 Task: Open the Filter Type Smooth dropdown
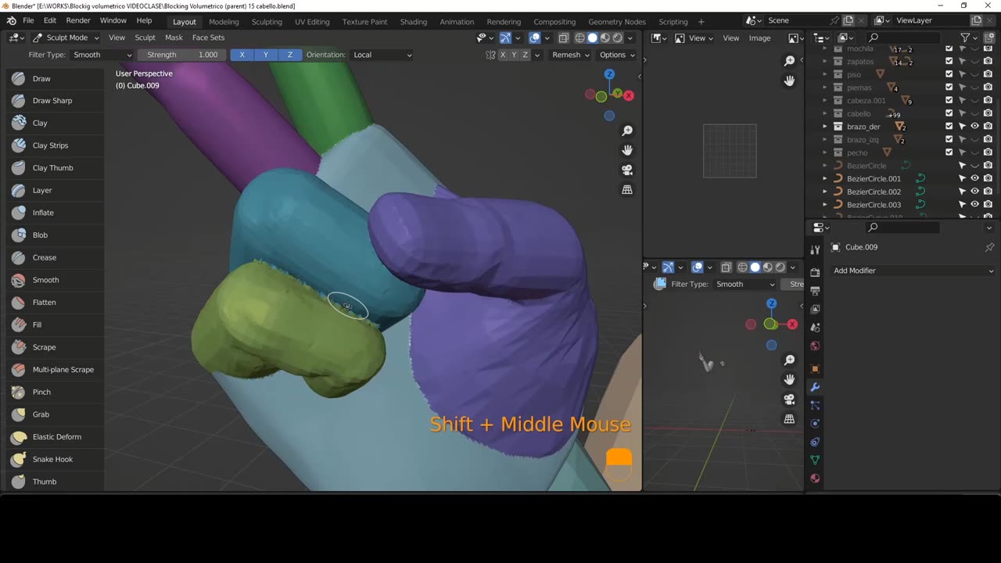click(x=102, y=55)
